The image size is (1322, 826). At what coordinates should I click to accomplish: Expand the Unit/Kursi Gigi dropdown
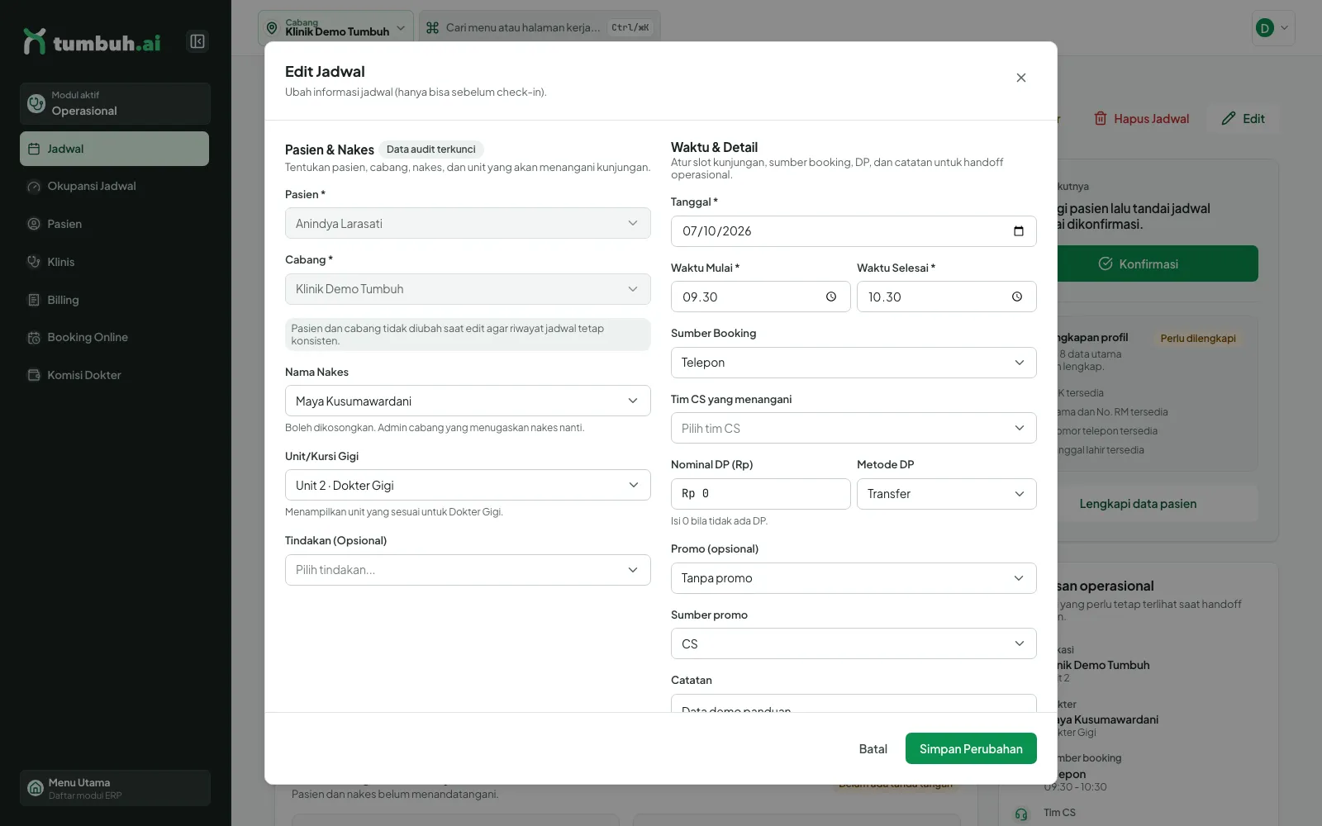tap(468, 486)
